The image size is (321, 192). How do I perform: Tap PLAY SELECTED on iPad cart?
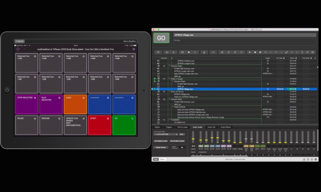coord(51,105)
